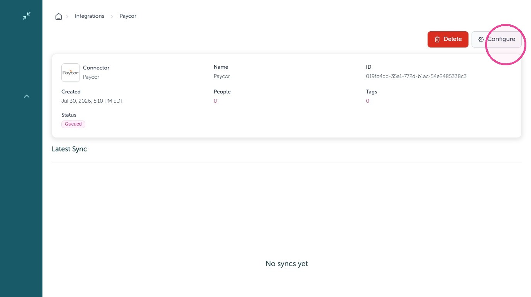This screenshot has height=297, width=531.
Task: Click the created date Jul 30, 2026, 5:10 PM EDT
Action: pyautogui.click(x=92, y=101)
